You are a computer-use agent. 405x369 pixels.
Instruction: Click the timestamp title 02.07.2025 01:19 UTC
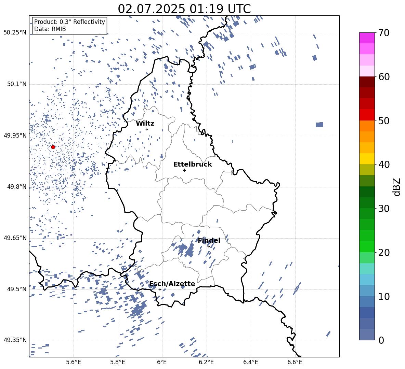(x=184, y=9)
